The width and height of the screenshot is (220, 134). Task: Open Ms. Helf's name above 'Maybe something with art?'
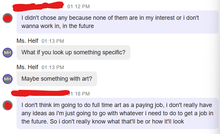point(27,67)
